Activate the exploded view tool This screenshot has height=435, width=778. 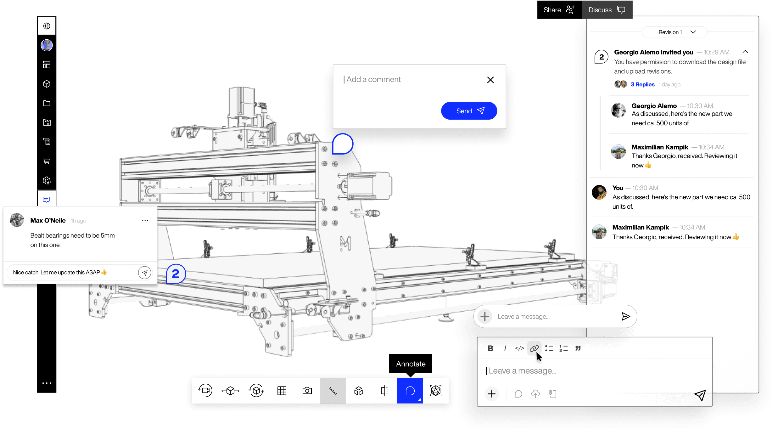point(358,391)
